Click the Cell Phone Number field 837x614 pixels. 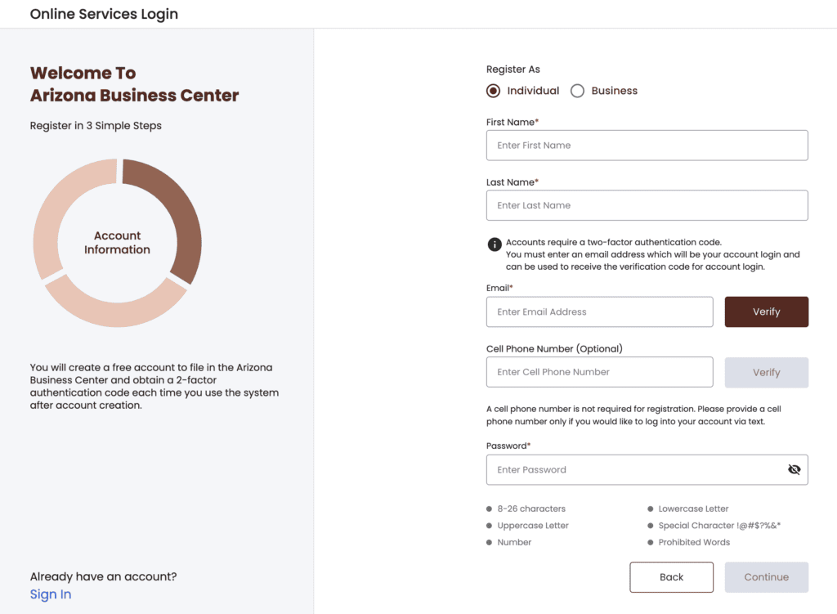[x=599, y=372]
